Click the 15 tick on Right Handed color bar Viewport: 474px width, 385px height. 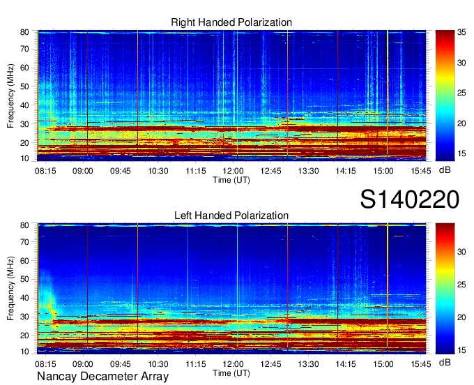pos(461,153)
